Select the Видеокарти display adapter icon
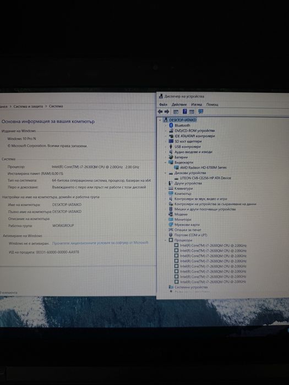The height and width of the screenshot is (385, 289). (171, 162)
